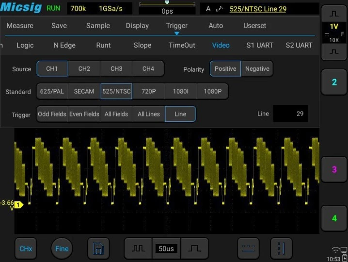Tap the trigger type waveform icon
This screenshot has width=348, height=262.
(220, 9)
